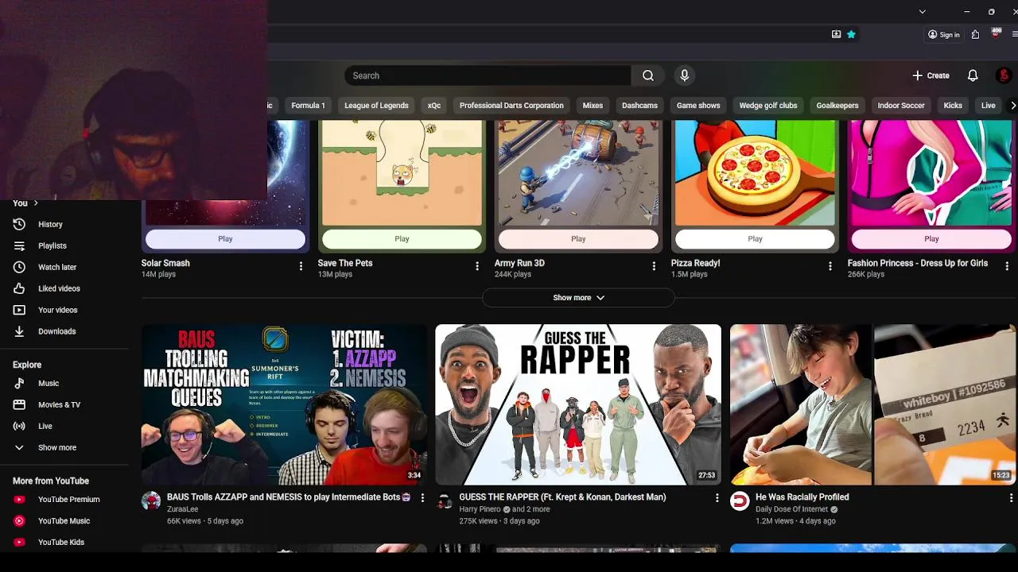Open more options for Fashion Princess
1018x572 pixels.
(x=1007, y=266)
